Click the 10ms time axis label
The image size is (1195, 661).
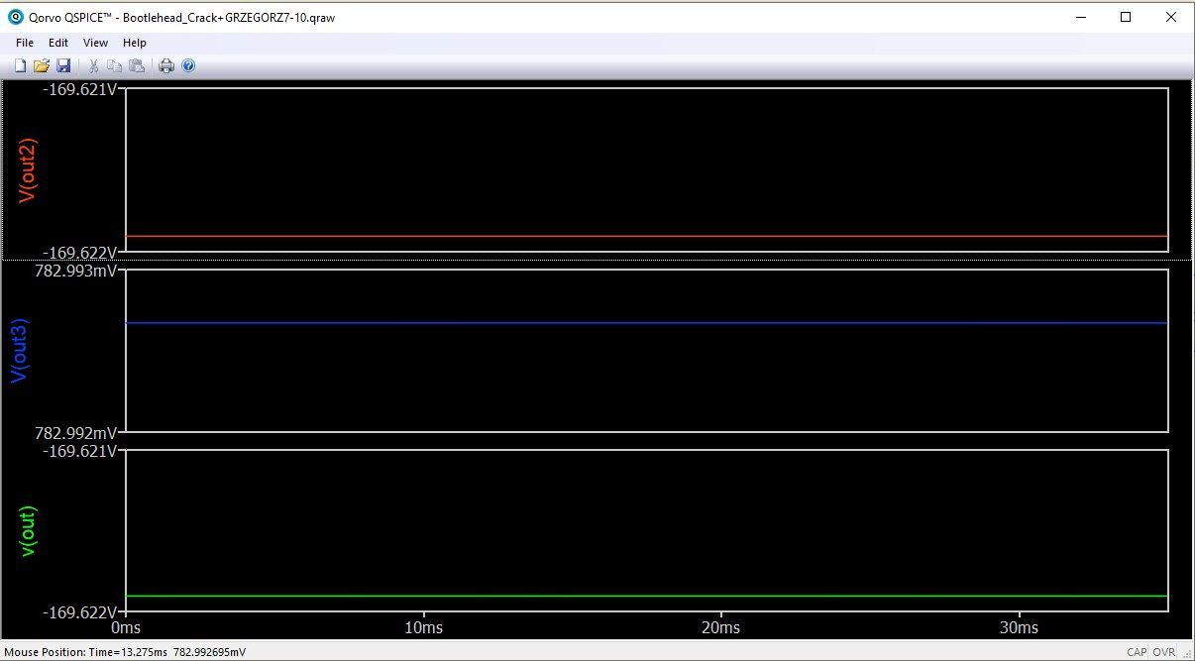pos(423,628)
